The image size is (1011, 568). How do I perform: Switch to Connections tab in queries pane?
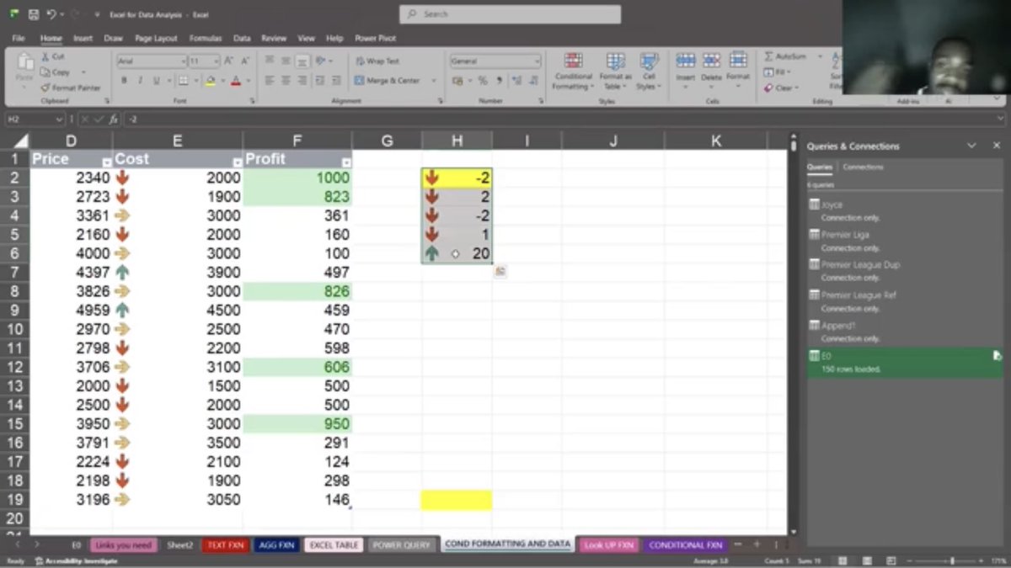[864, 167]
